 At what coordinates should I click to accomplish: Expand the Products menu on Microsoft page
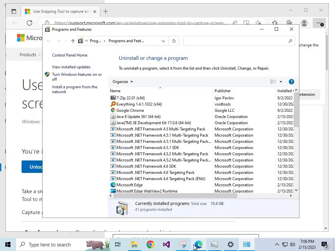[30, 55]
